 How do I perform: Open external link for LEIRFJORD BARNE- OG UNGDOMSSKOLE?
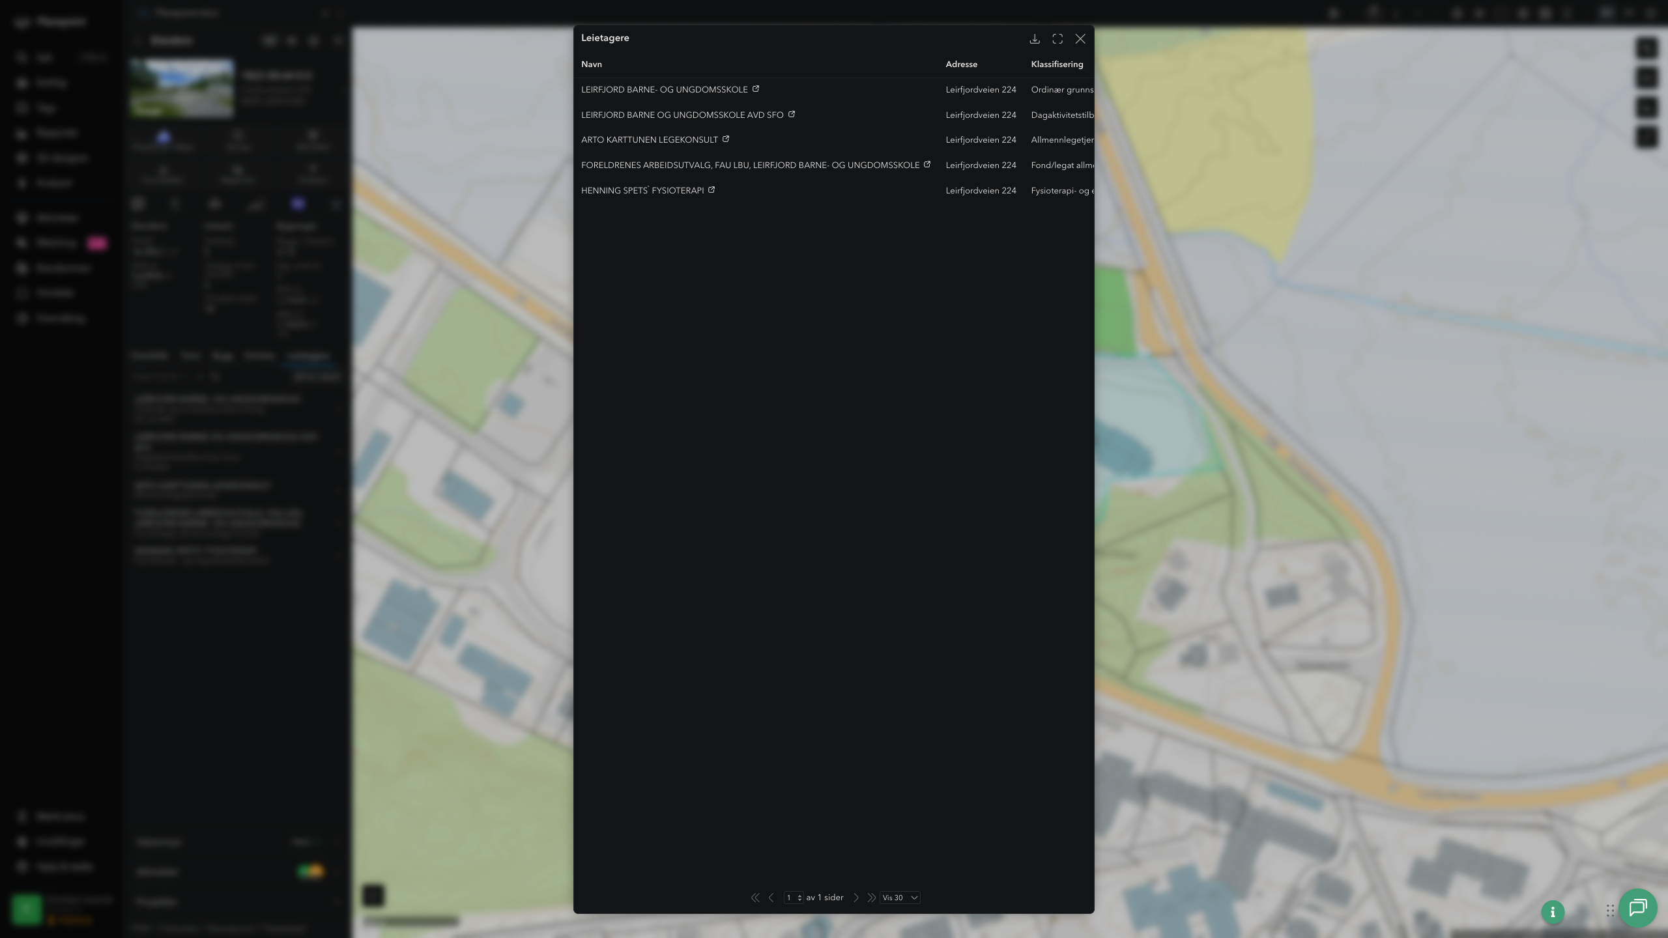tap(756, 89)
